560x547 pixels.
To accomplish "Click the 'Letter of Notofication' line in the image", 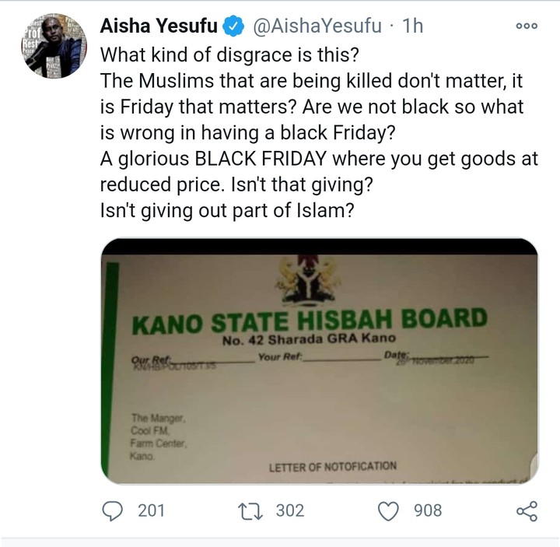I will 332,467.
